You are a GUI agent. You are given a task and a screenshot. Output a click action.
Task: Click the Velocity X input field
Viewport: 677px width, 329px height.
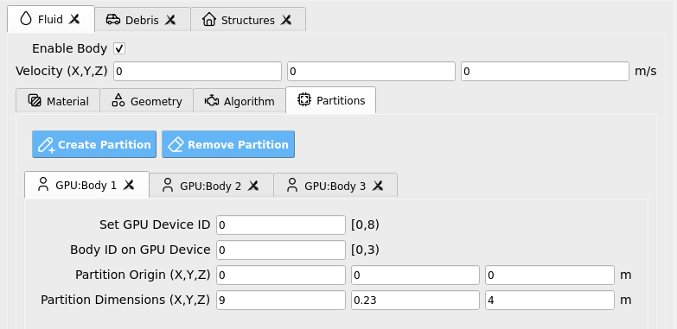tap(197, 71)
